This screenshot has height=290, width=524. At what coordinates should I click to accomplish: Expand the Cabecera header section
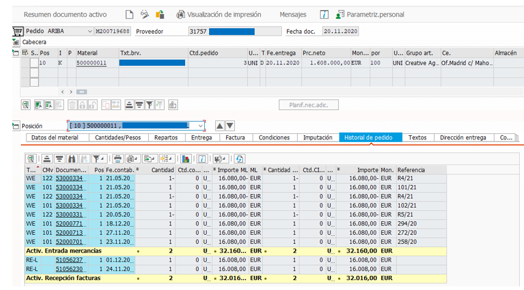pyautogui.click(x=16, y=42)
